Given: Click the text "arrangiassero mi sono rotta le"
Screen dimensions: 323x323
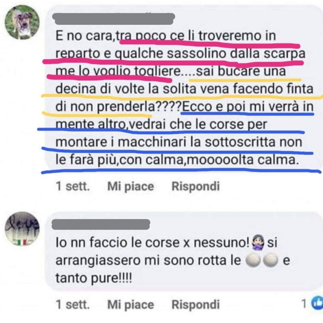Looking at the screenshot, I should point(148,260).
